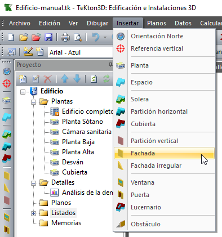Move item up with blue up arrow

65,79
